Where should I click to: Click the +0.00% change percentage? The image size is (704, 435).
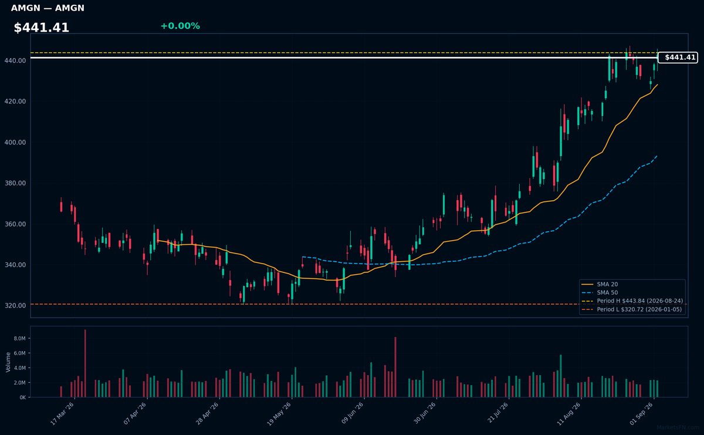pyautogui.click(x=180, y=26)
